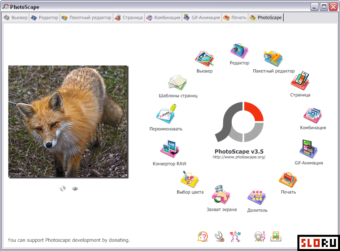Click the PhotoScape title bar app icon
The width and height of the screenshot is (340, 251).
(6, 7)
